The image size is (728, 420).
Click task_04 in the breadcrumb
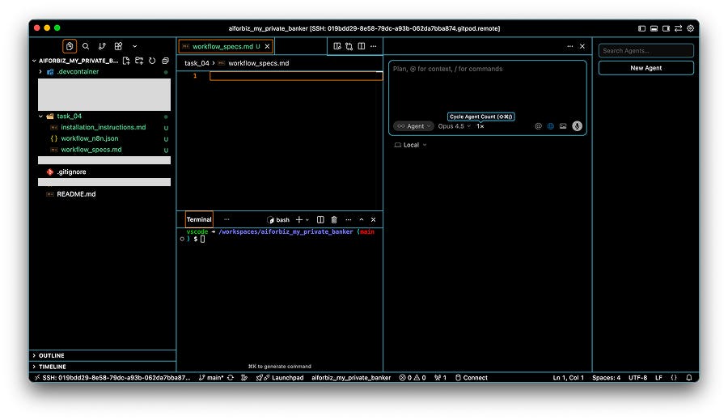[197, 63]
